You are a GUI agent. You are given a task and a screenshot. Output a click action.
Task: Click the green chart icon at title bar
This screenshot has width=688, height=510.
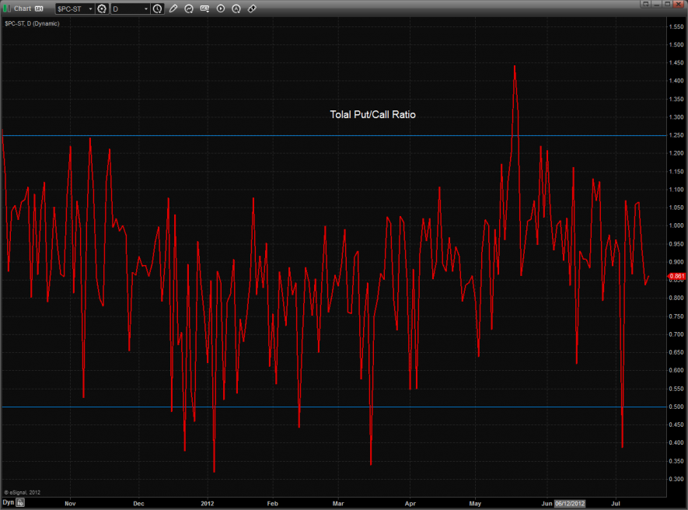tap(6, 8)
